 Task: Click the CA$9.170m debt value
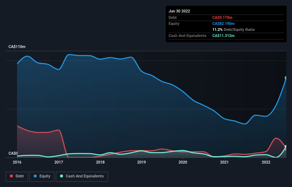pos(222,17)
